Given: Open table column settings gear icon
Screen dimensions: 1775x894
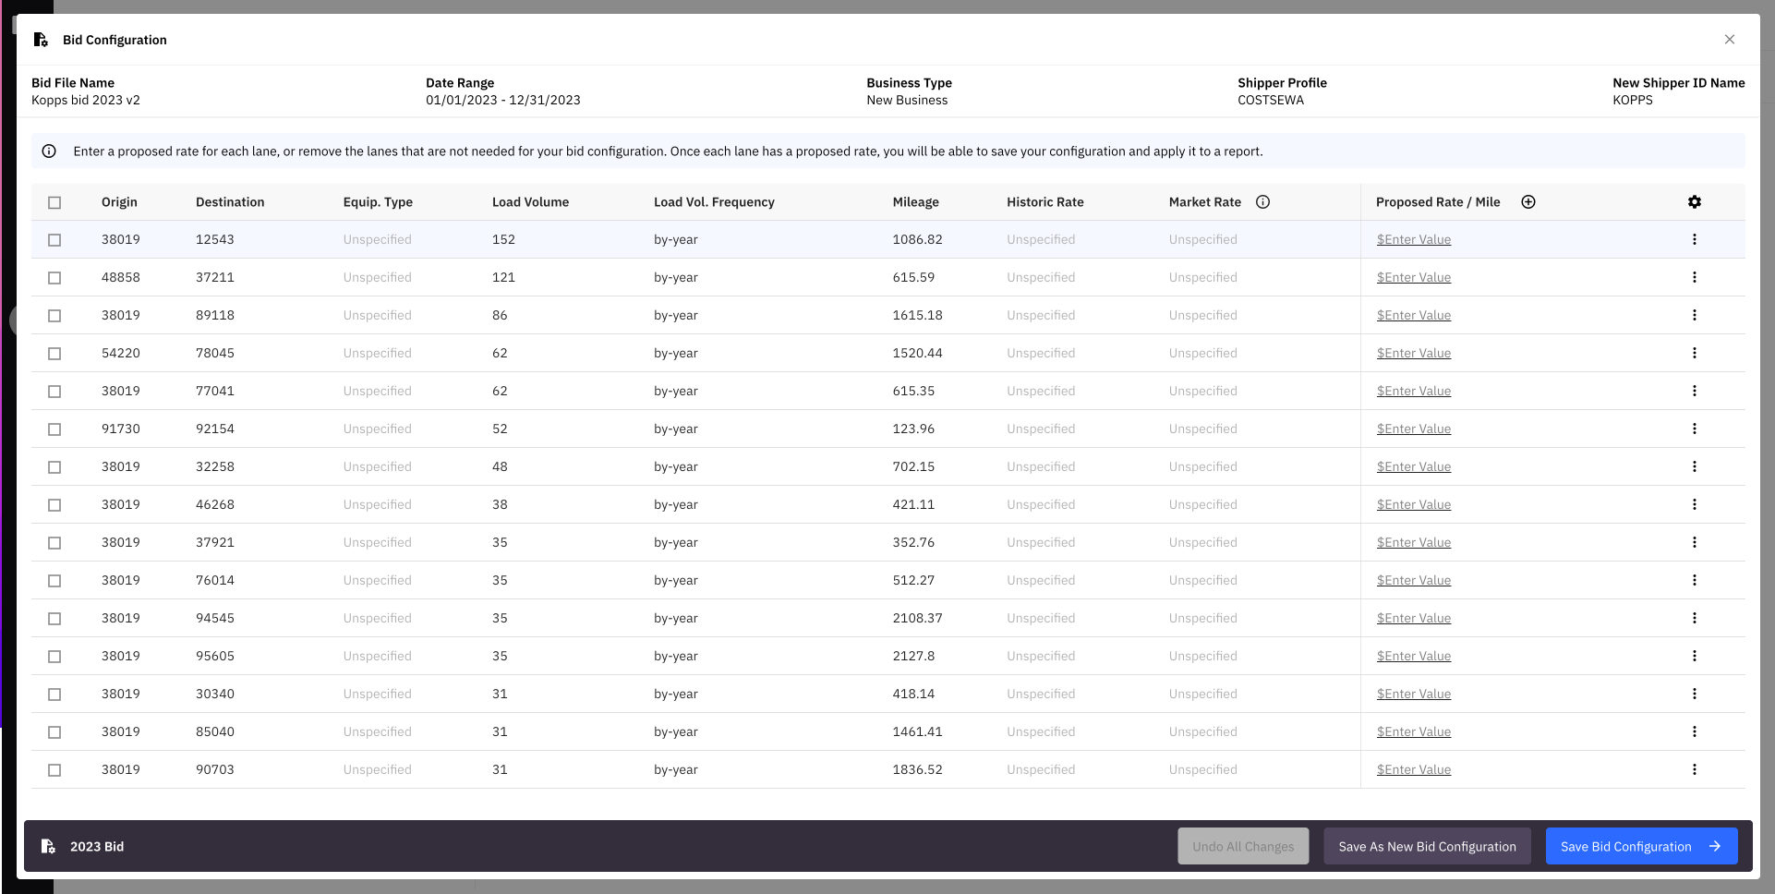Looking at the screenshot, I should click(x=1694, y=202).
